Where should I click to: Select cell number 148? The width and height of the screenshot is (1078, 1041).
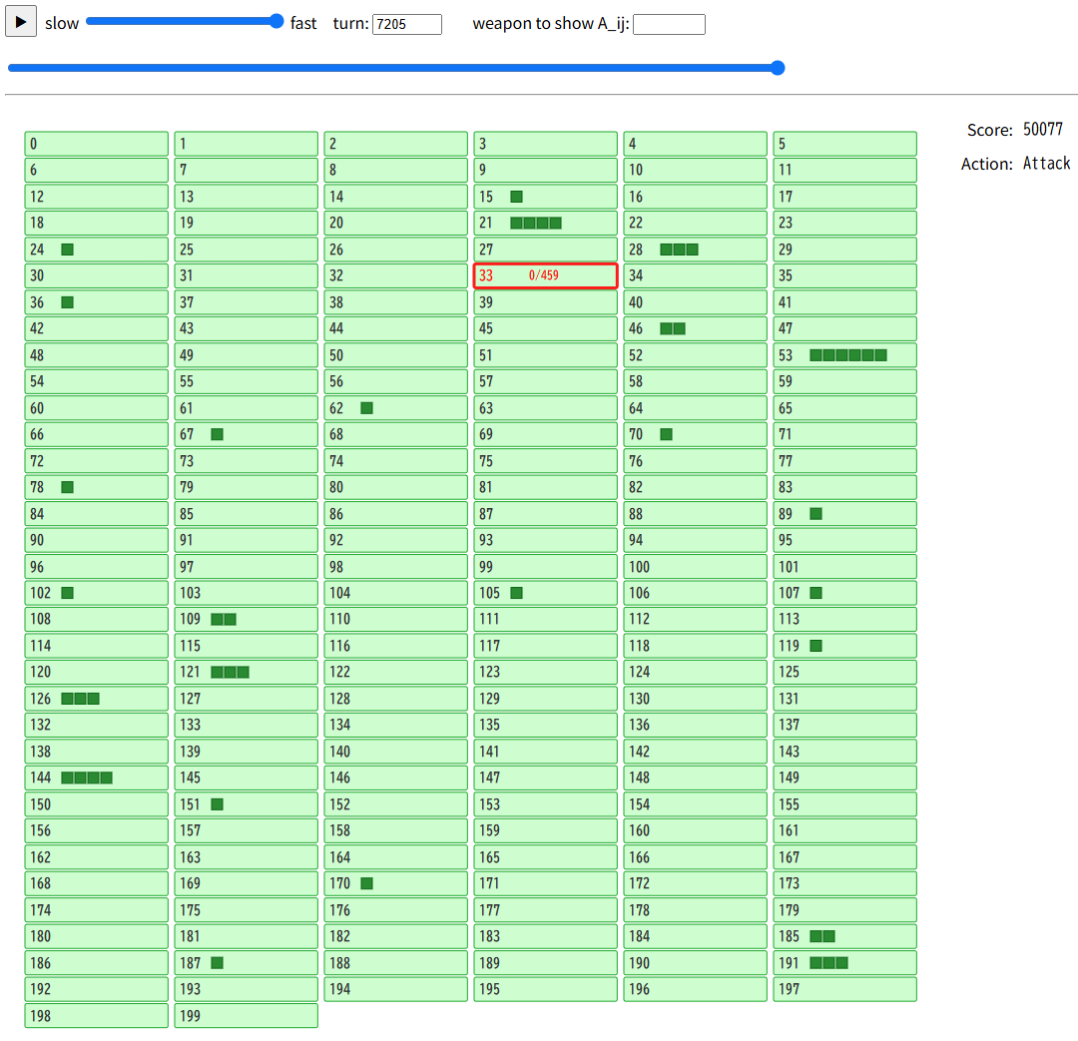pos(695,778)
